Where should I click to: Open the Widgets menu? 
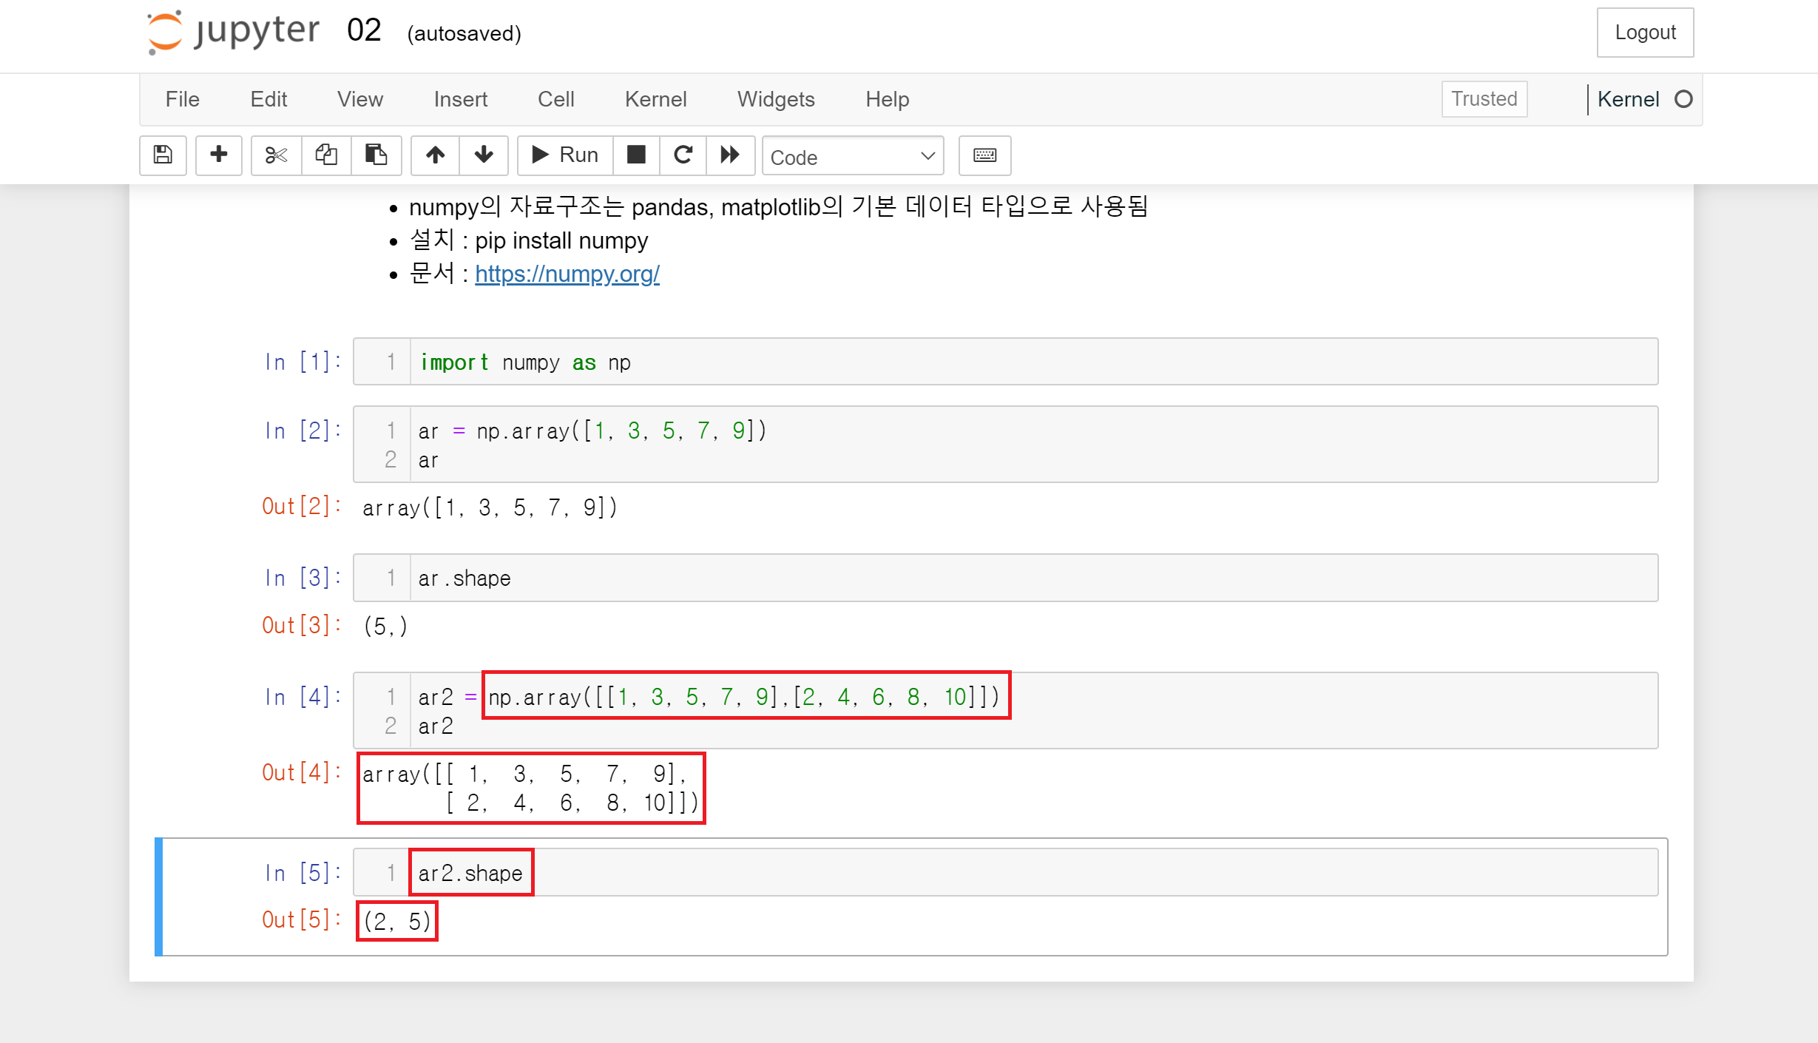pos(776,99)
